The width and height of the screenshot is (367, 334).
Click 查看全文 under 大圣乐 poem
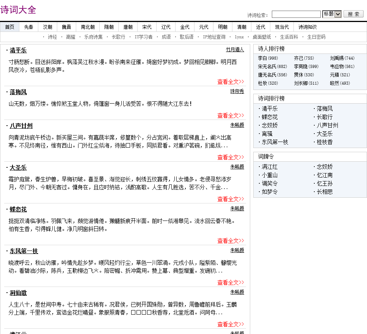pyautogui.click(x=231, y=199)
